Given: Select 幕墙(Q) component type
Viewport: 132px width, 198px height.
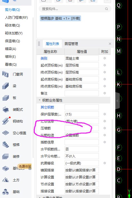Looking at the screenshot, I should pyautogui.click(x=11, y=65).
